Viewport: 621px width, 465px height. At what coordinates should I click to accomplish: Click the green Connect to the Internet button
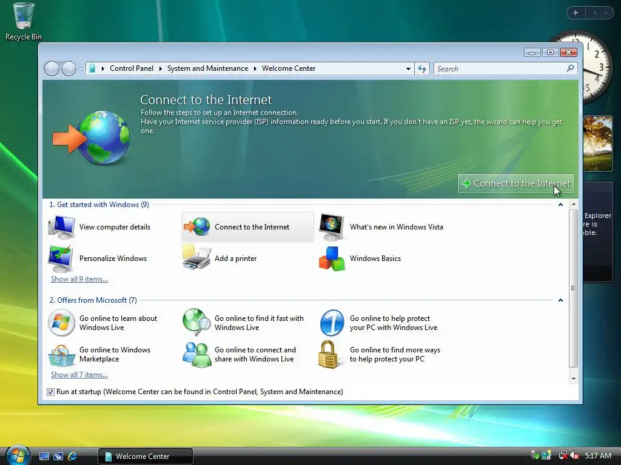515,183
